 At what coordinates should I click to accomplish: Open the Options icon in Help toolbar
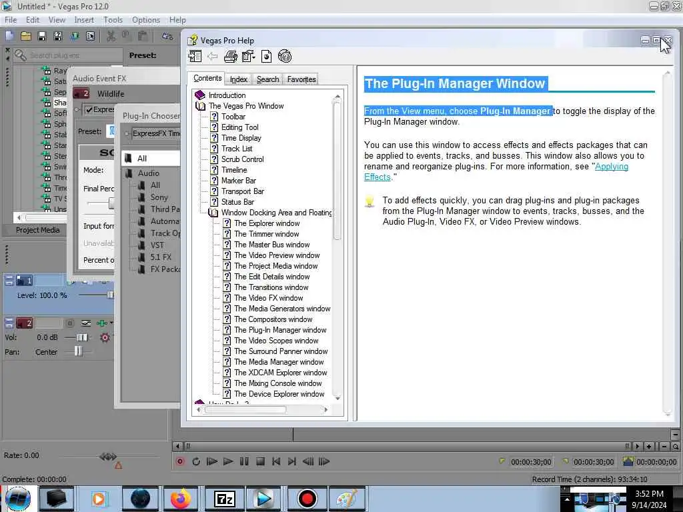click(x=248, y=56)
